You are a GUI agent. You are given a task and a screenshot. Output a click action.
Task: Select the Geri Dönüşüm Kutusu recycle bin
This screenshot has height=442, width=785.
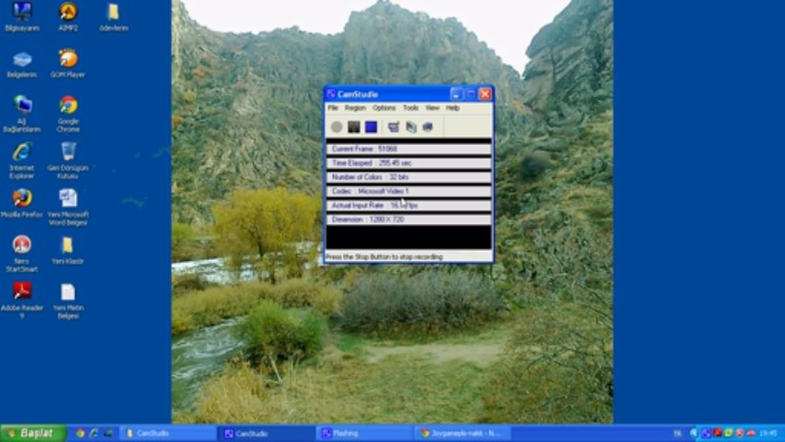[68, 161]
